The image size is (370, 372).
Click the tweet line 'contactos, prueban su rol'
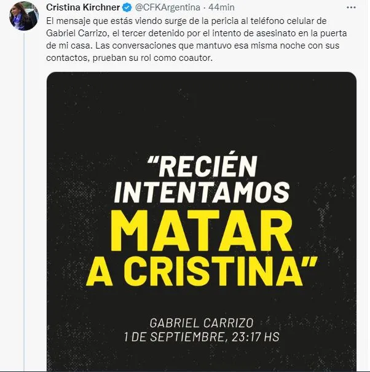pos(129,58)
